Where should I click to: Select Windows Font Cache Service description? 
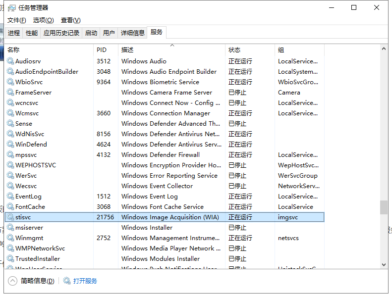163,207
